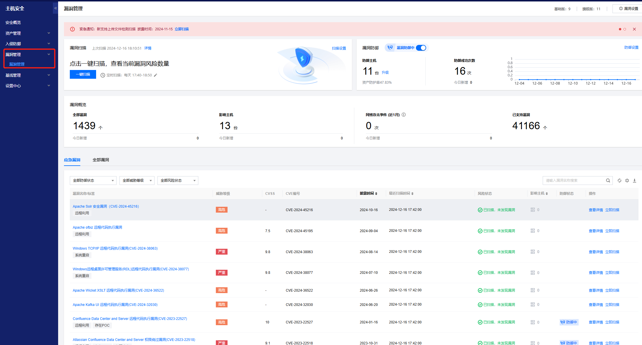Click the search magnifier icon
Image resolution: width=642 pixels, height=345 pixels.
[x=608, y=181]
